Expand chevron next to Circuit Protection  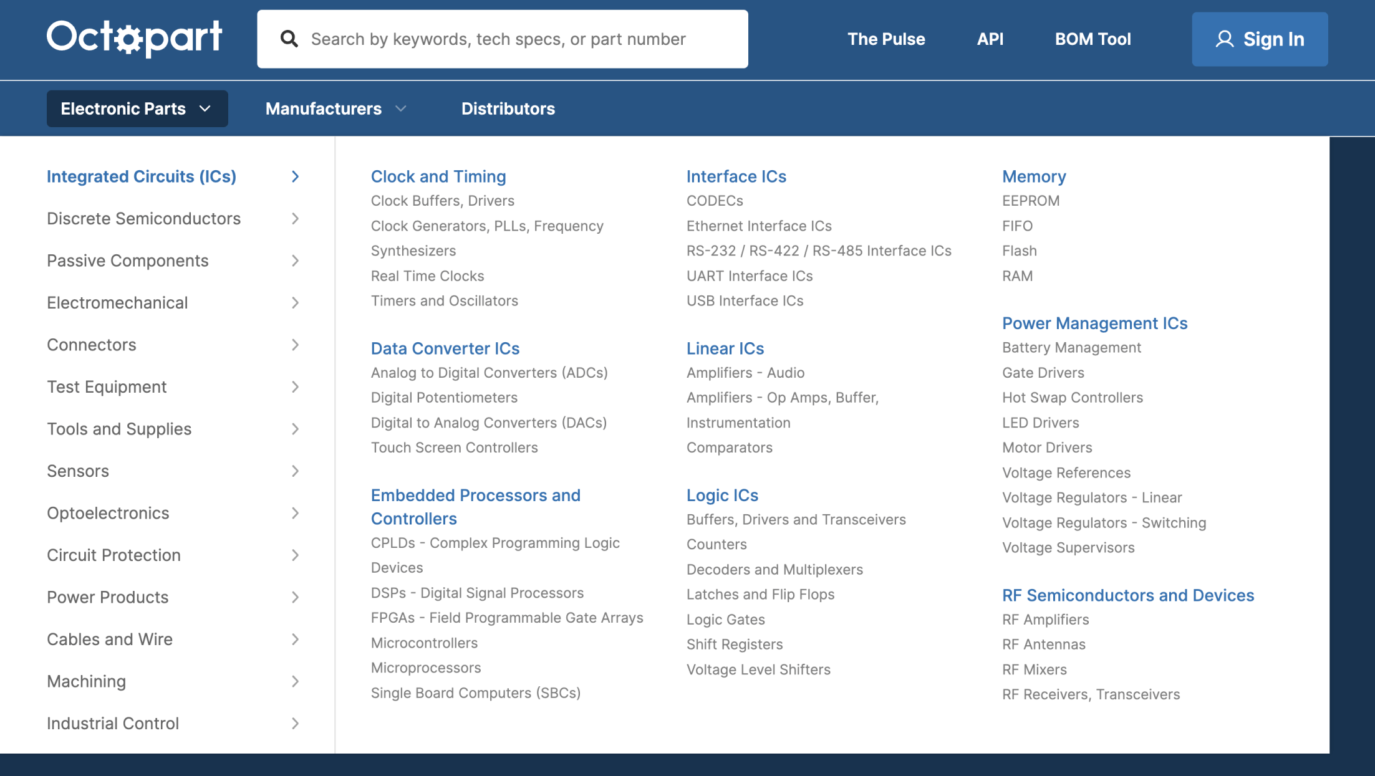click(296, 555)
